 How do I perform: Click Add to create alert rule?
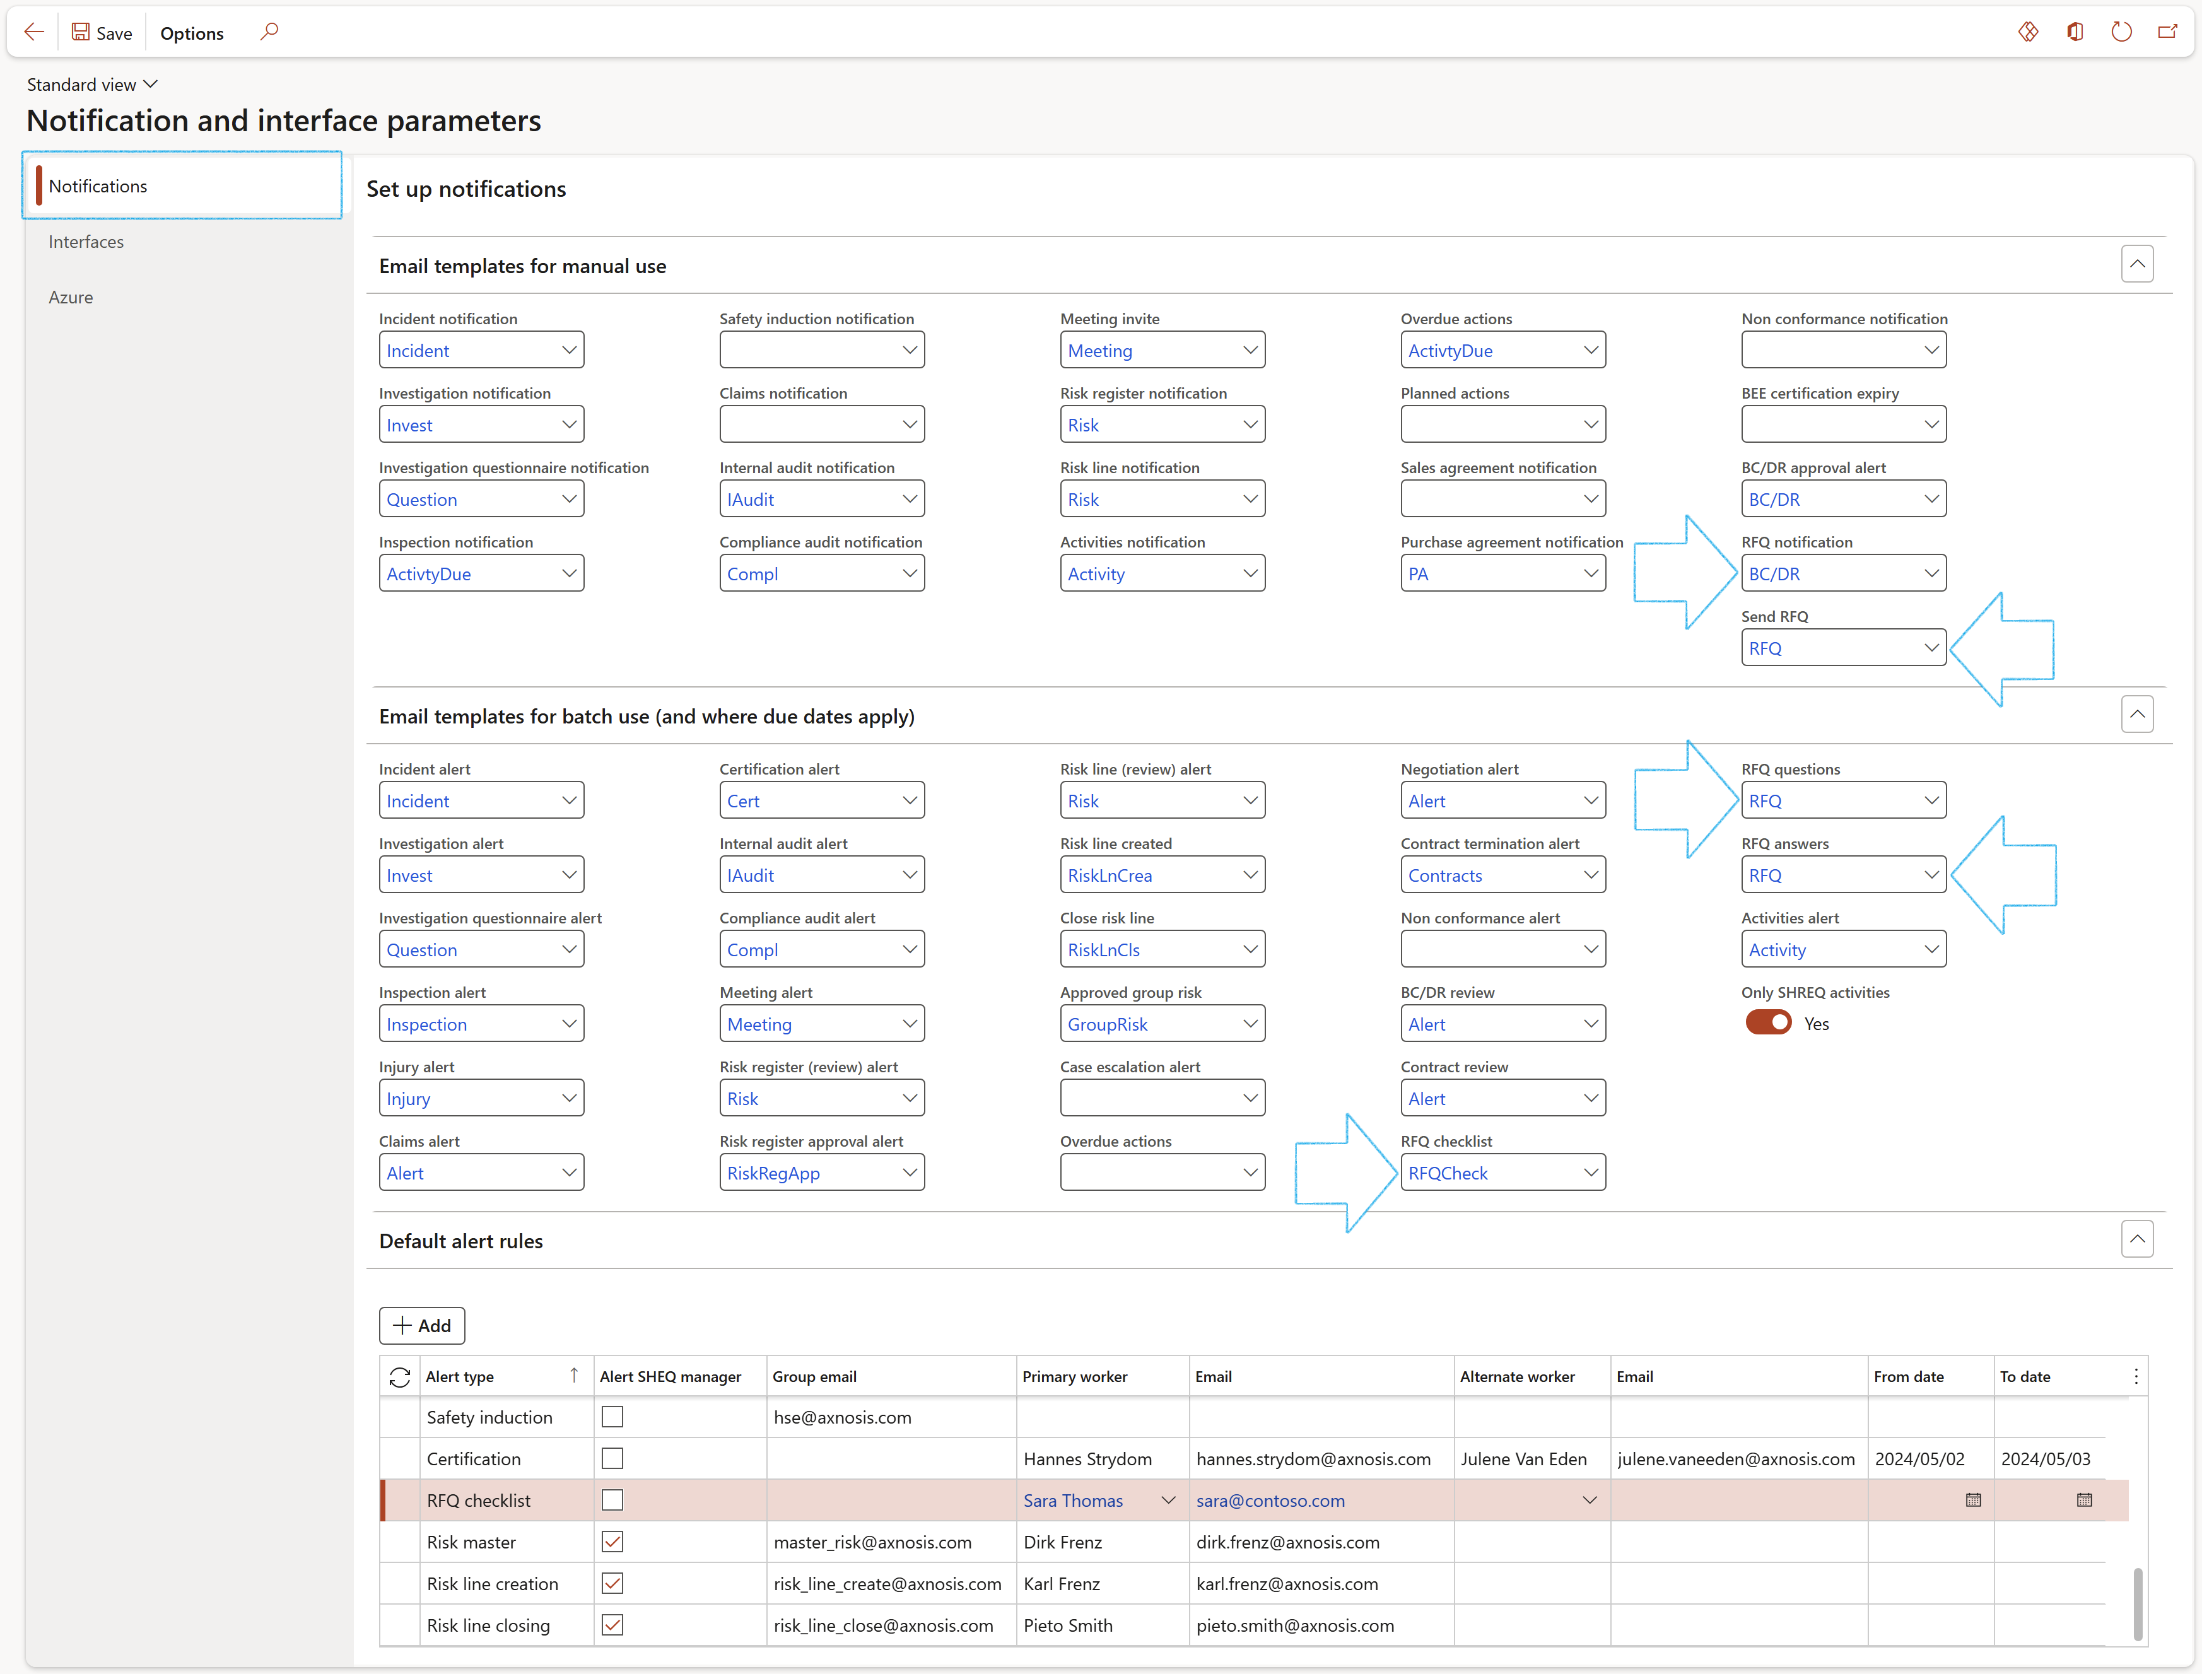tap(421, 1325)
